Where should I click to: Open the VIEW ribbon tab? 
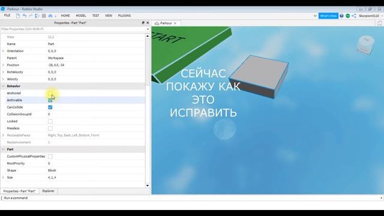click(x=109, y=16)
